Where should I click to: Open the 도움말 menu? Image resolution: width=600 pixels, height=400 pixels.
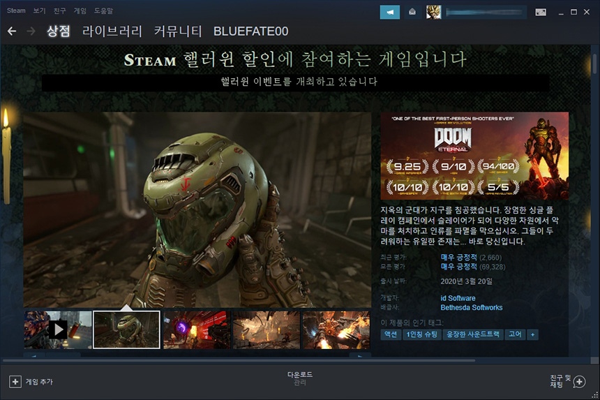[103, 10]
